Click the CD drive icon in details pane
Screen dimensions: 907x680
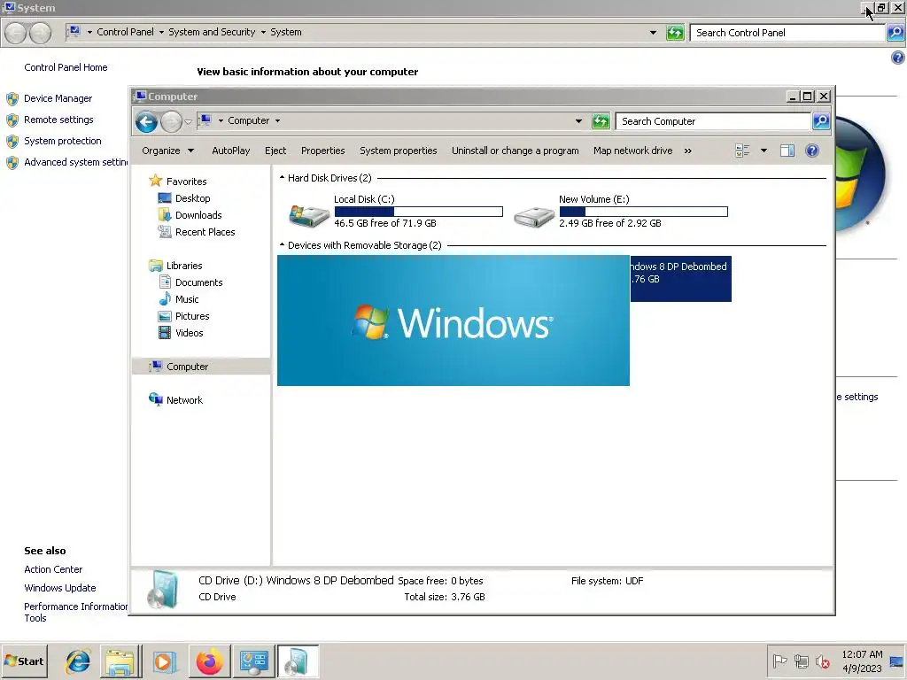(x=163, y=589)
